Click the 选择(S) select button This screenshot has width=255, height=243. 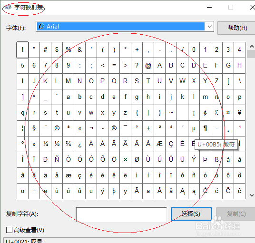coord(191,214)
